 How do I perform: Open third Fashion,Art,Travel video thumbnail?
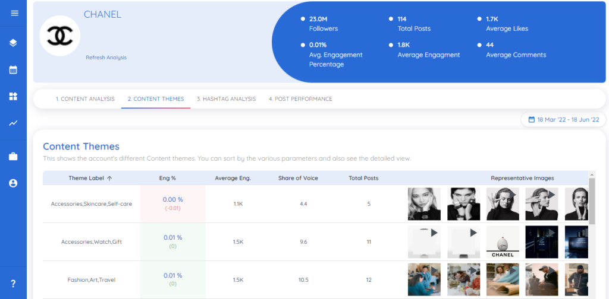coord(503,279)
